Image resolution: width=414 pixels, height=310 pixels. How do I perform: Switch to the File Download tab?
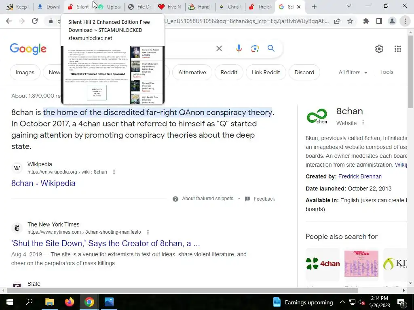[x=139, y=7]
